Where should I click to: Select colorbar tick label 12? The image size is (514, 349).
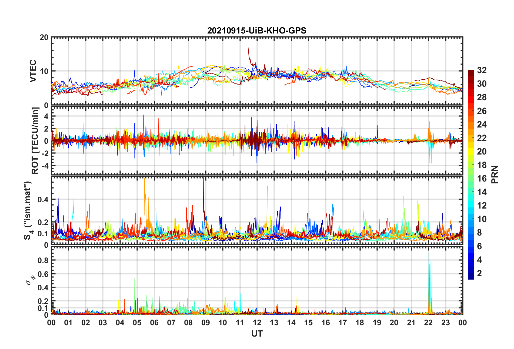[x=482, y=206]
